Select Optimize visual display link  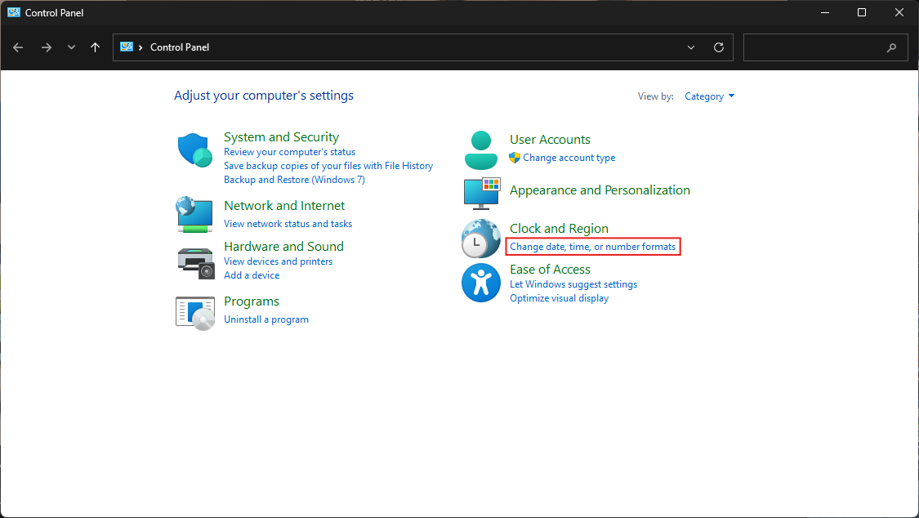(559, 298)
